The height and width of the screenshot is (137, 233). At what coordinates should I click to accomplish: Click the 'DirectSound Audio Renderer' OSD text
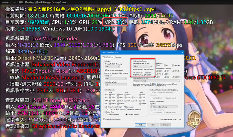pos(66,126)
